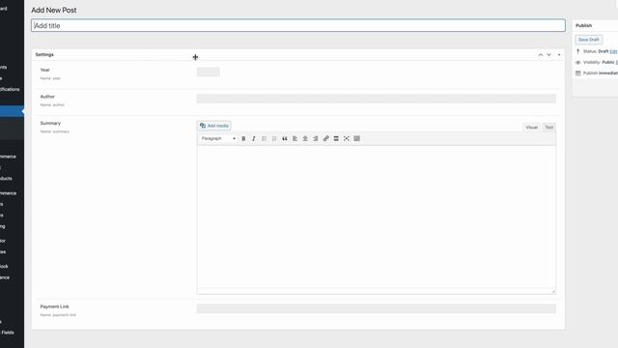The width and height of the screenshot is (618, 348).
Task: Edit the post Status link
Action: [614, 51]
